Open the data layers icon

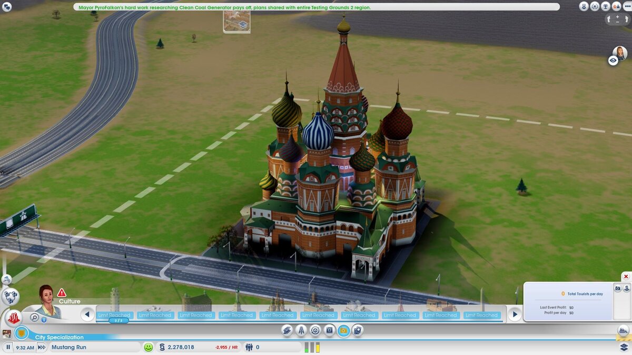[x=624, y=348]
